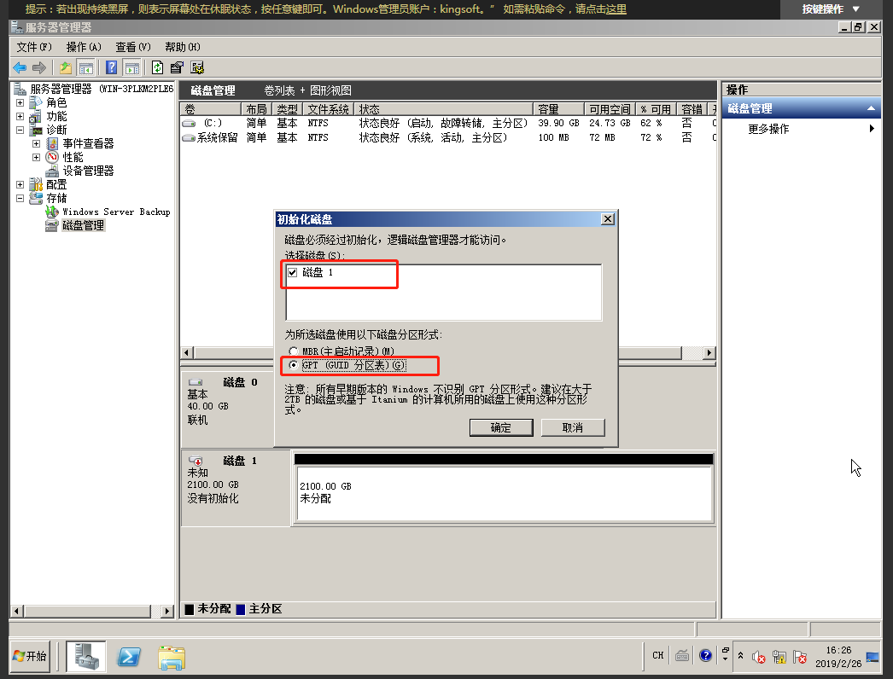Open Device Manager (设备管理器) in tree
This screenshot has height=679, width=893.
pos(87,171)
